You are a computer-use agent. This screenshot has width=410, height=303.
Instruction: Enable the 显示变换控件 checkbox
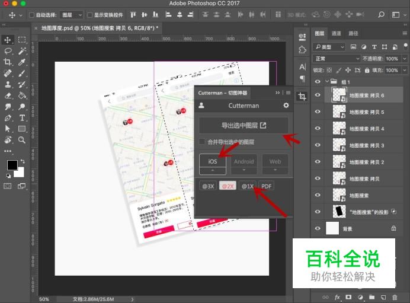[89, 15]
